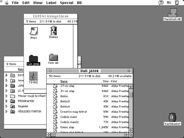Click the Vali játék scroll right arrow
This screenshot has width=184, height=138.
tap(126, 135)
